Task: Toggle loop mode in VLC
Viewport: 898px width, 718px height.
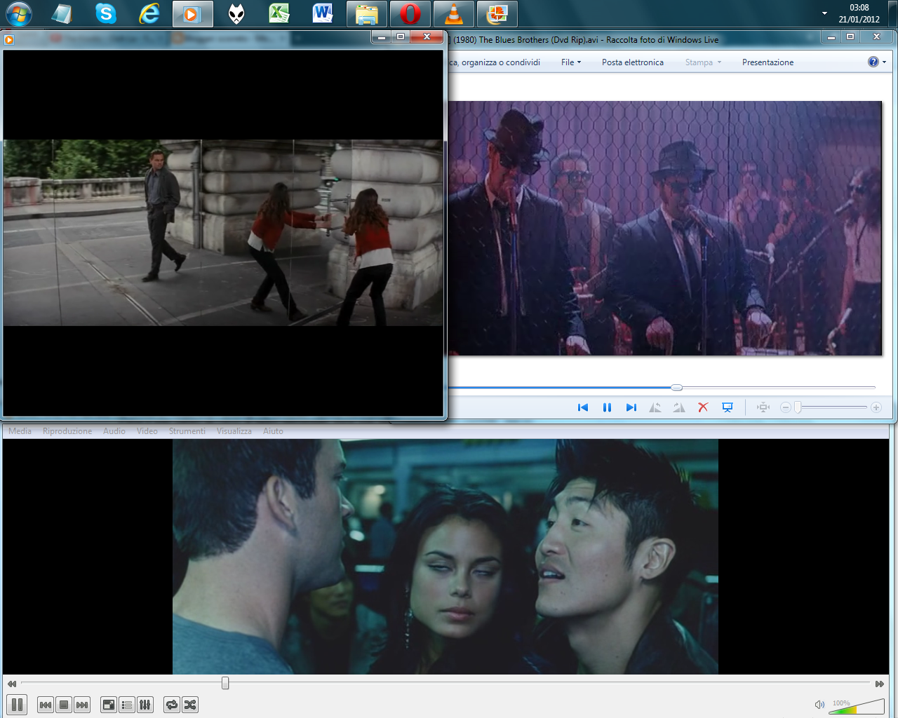Action: coord(172,705)
